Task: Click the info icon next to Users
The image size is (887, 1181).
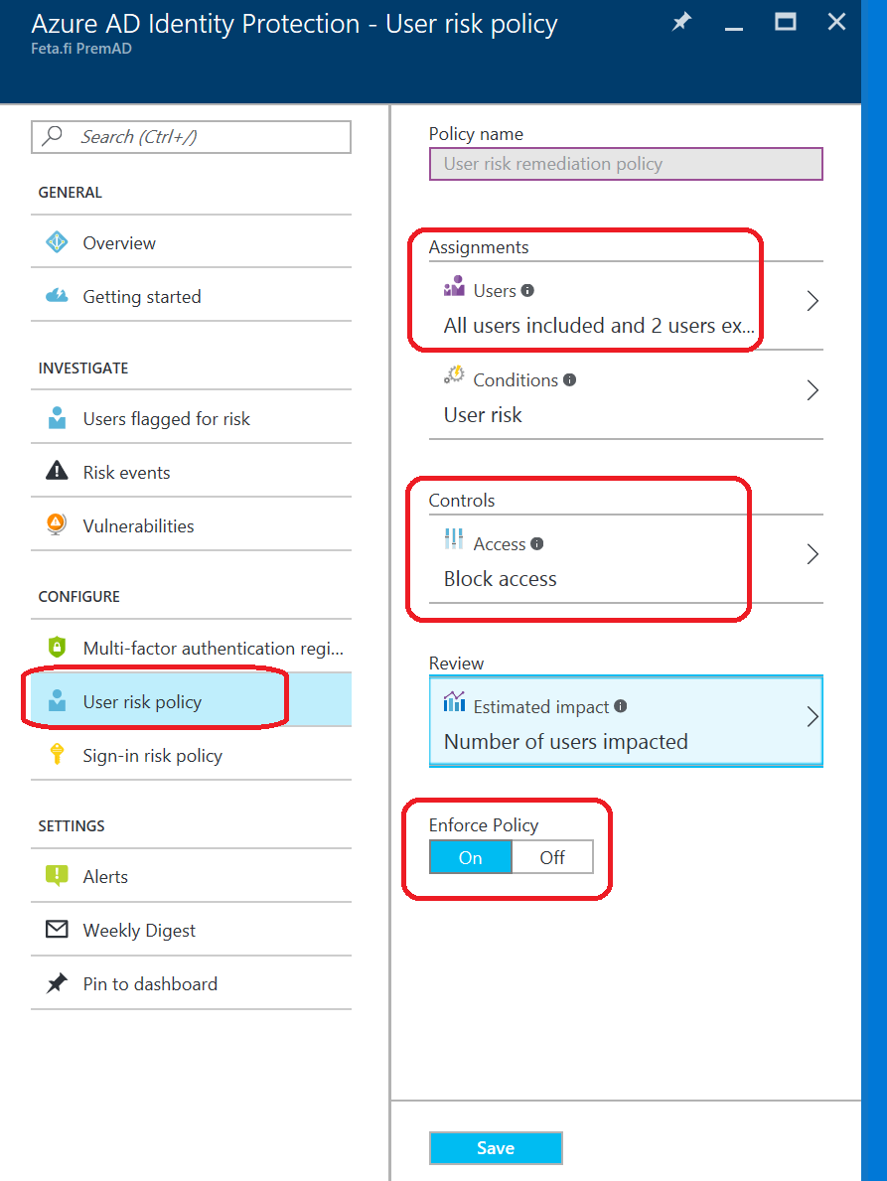Action: click(x=529, y=290)
